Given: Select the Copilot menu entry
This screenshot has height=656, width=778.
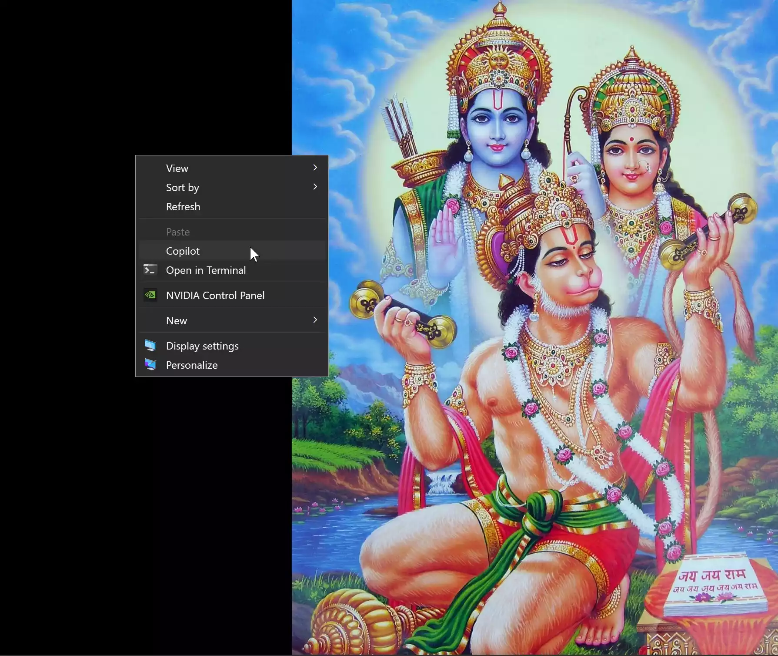Looking at the screenshot, I should click(232, 251).
